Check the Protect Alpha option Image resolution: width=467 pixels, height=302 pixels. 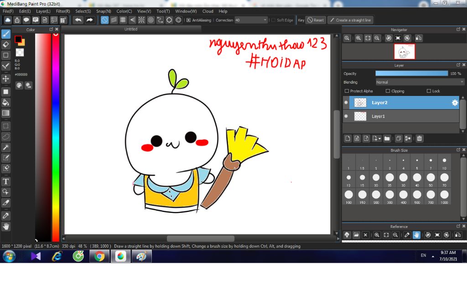coord(347,91)
